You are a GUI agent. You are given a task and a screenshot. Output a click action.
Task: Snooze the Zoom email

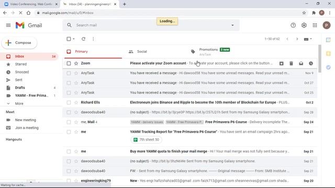click(311, 63)
